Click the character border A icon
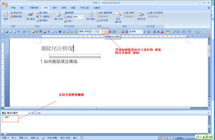 (x=154, y=32)
